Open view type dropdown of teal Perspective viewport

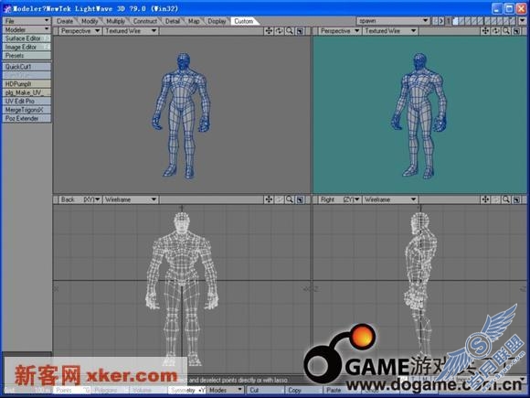(340, 31)
